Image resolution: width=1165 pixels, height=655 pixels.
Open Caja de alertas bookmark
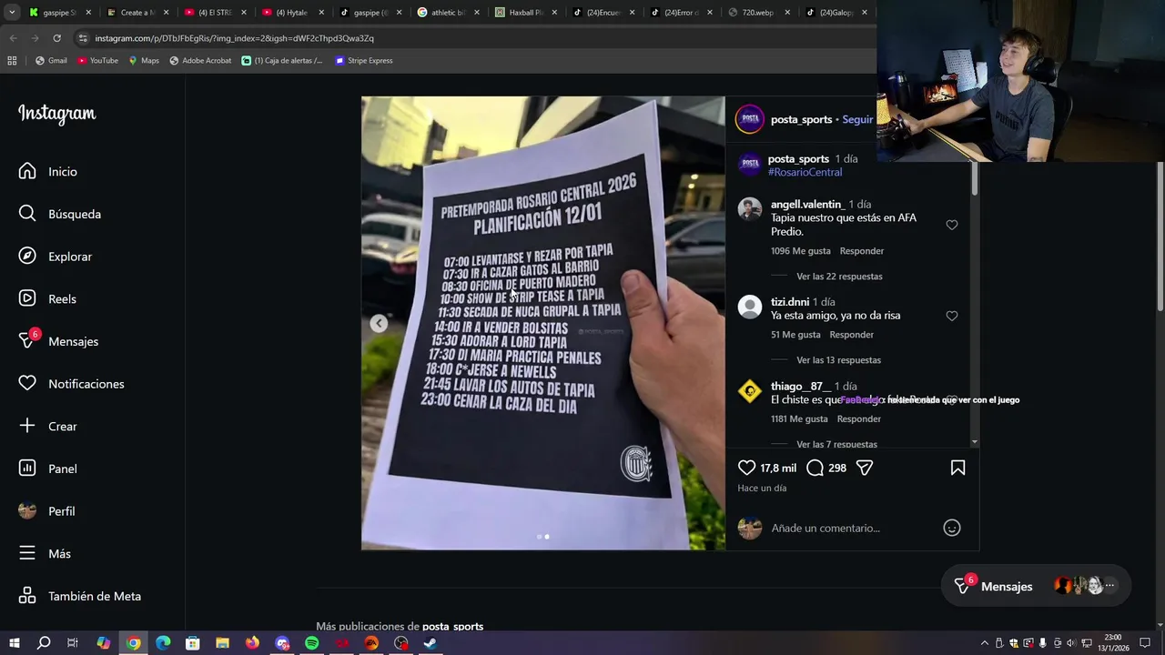pos(282,60)
